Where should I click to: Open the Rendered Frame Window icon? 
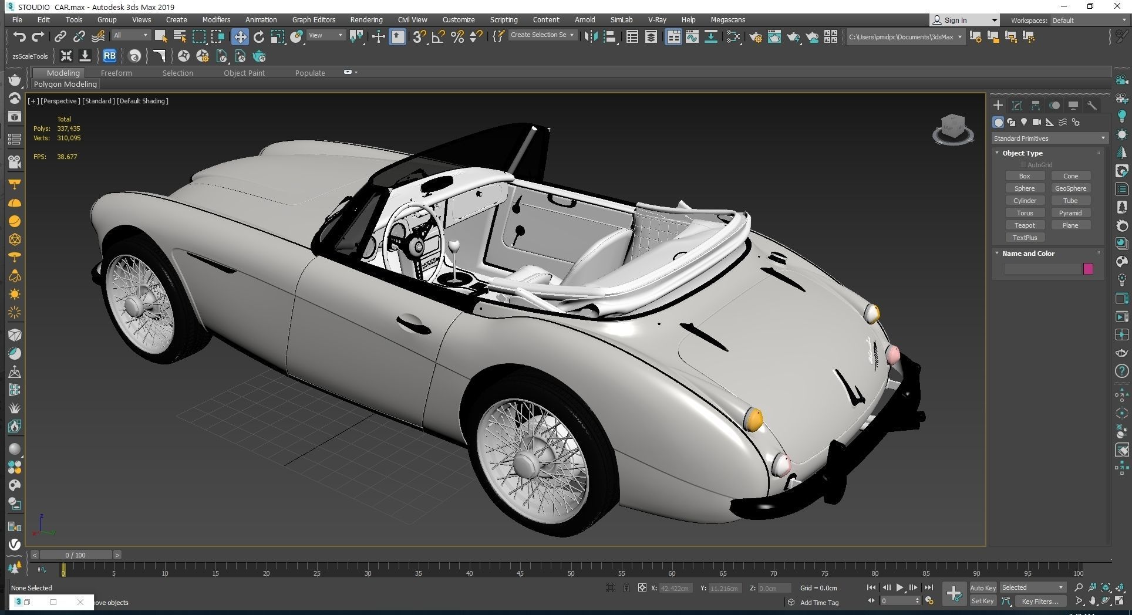tap(774, 36)
